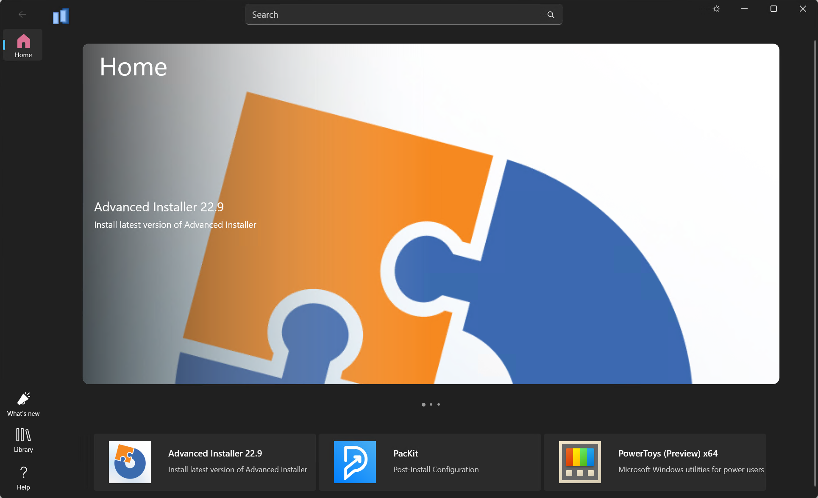Open the Help sidebar item
Image resolution: width=818 pixels, height=498 pixels.
[x=23, y=478]
